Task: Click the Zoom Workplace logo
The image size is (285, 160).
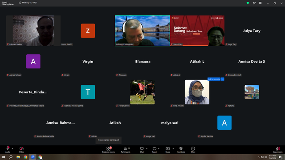Action: (8, 4)
